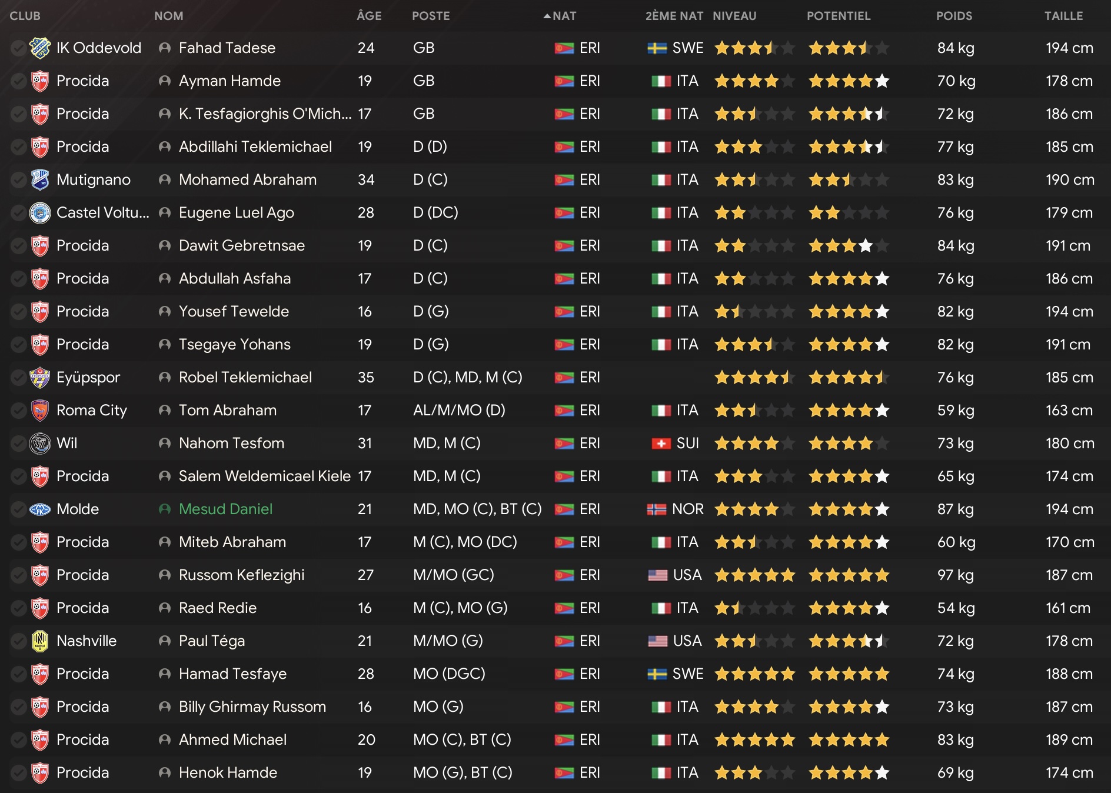Sort players by POTENTIEL column header
Screen dimensions: 1111x793
tap(838, 16)
